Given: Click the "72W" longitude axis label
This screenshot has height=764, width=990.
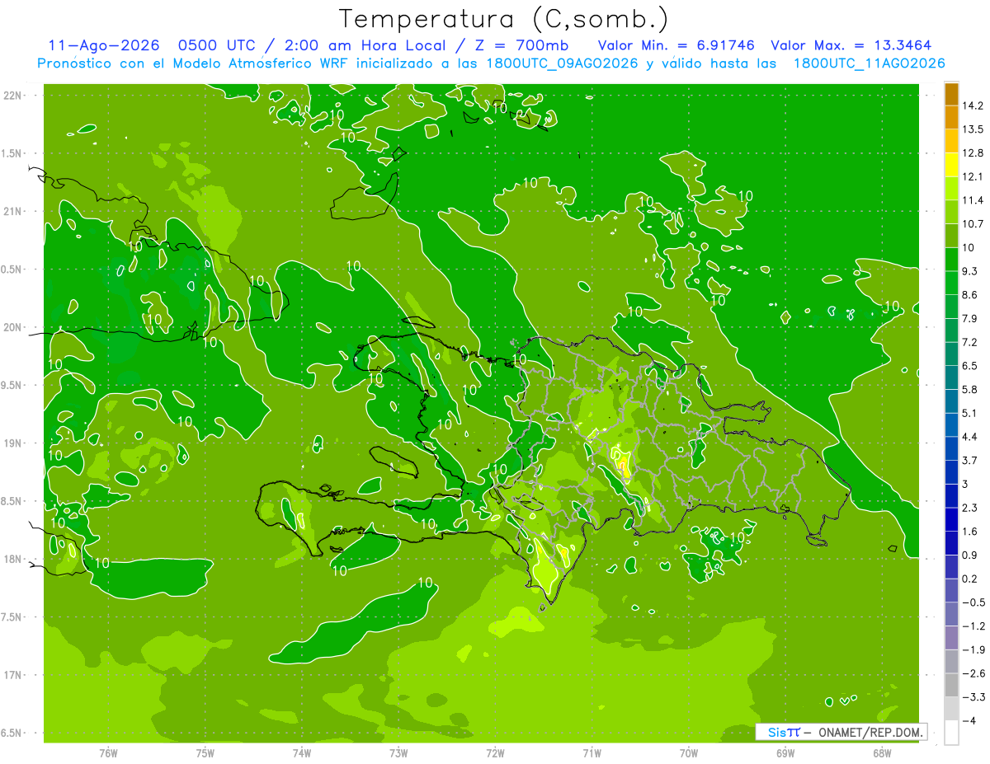Looking at the screenshot, I should click(x=495, y=752).
